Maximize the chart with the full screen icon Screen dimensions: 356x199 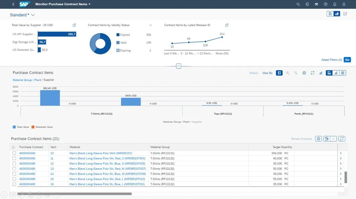[x=312, y=73]
